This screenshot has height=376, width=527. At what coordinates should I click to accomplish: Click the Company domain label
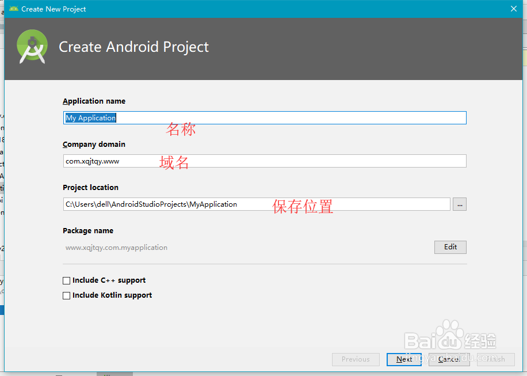click(x=94, y=144)
